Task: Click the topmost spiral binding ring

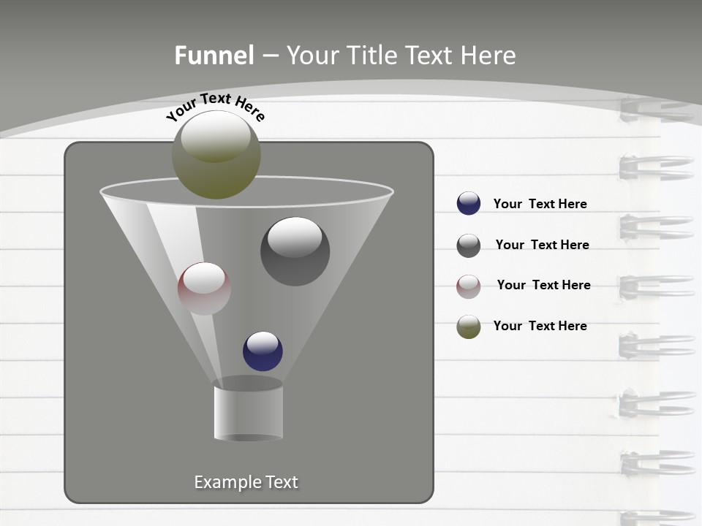Action: pos(654,110)
